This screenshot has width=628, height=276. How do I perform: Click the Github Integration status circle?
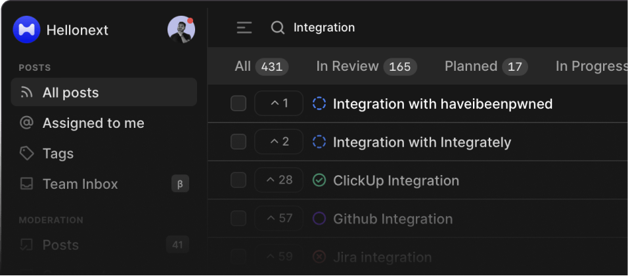point(319,218)
